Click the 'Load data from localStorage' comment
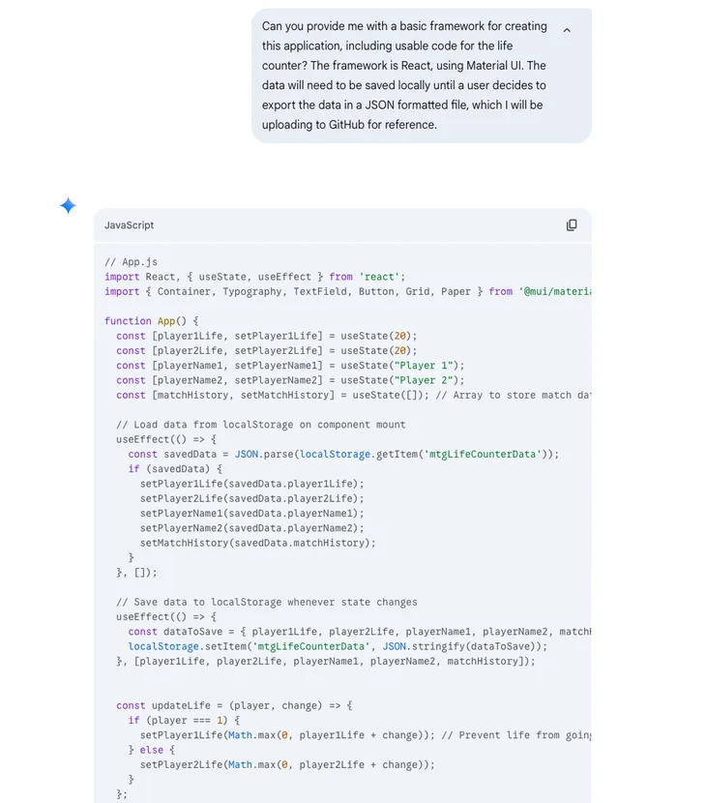This screenshot has height=803, width=706. pos(261,425)
